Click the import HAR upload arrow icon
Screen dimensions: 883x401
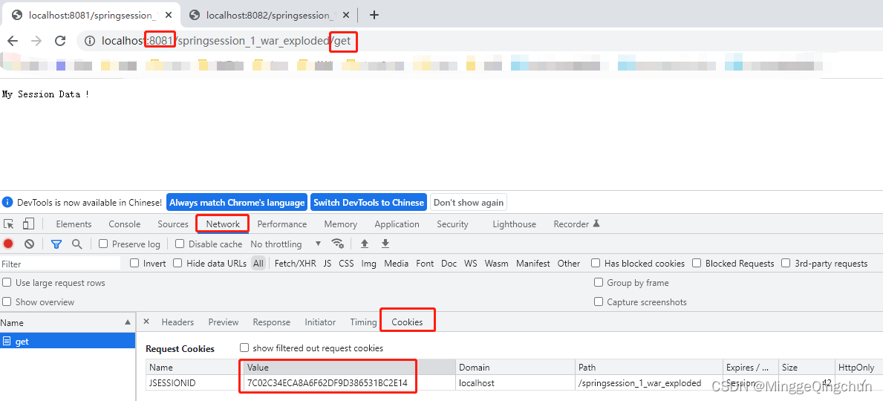[x=365, y=244]
